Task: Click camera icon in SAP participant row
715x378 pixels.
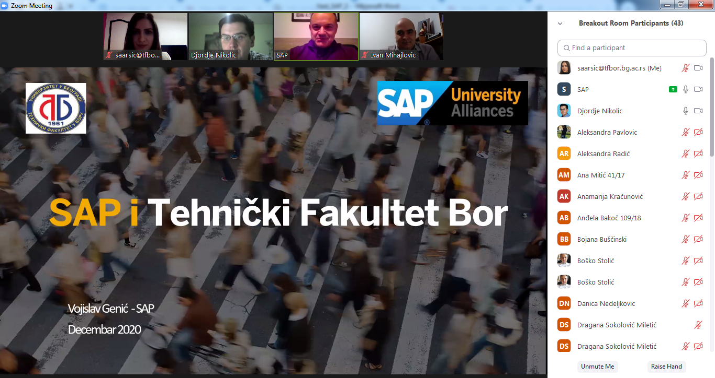Action: click(698, 89)
